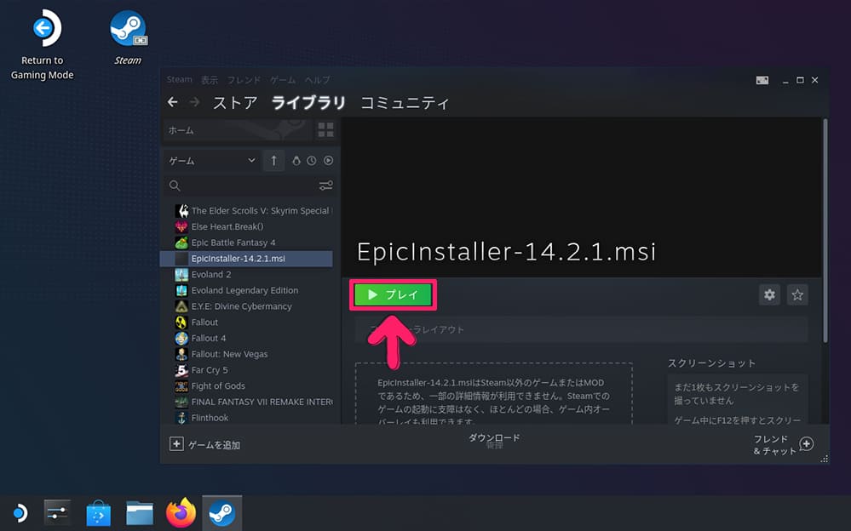The image size is (851, 531).
Task: Click the game page vertical scrollbar
Action: click(825, 231)
